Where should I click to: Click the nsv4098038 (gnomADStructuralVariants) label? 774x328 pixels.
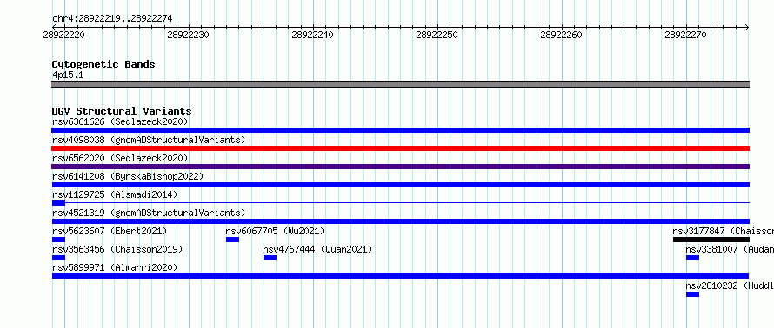pos(149,140)
